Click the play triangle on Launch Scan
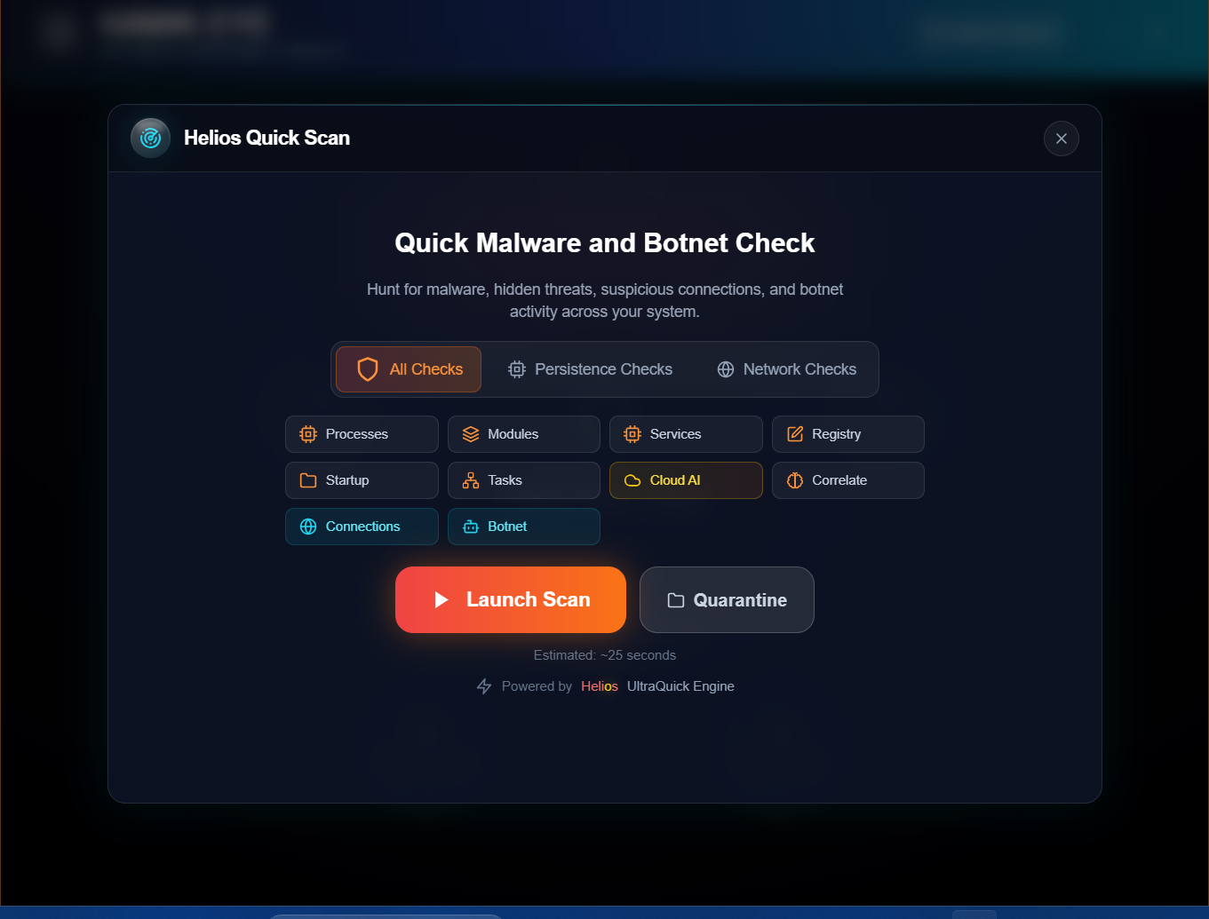 (x=441, y=600)
